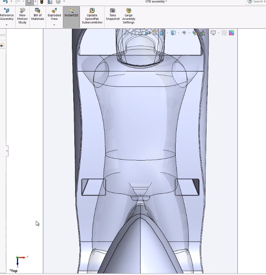Open View Settings monitor icon

[x=213, y=33]
